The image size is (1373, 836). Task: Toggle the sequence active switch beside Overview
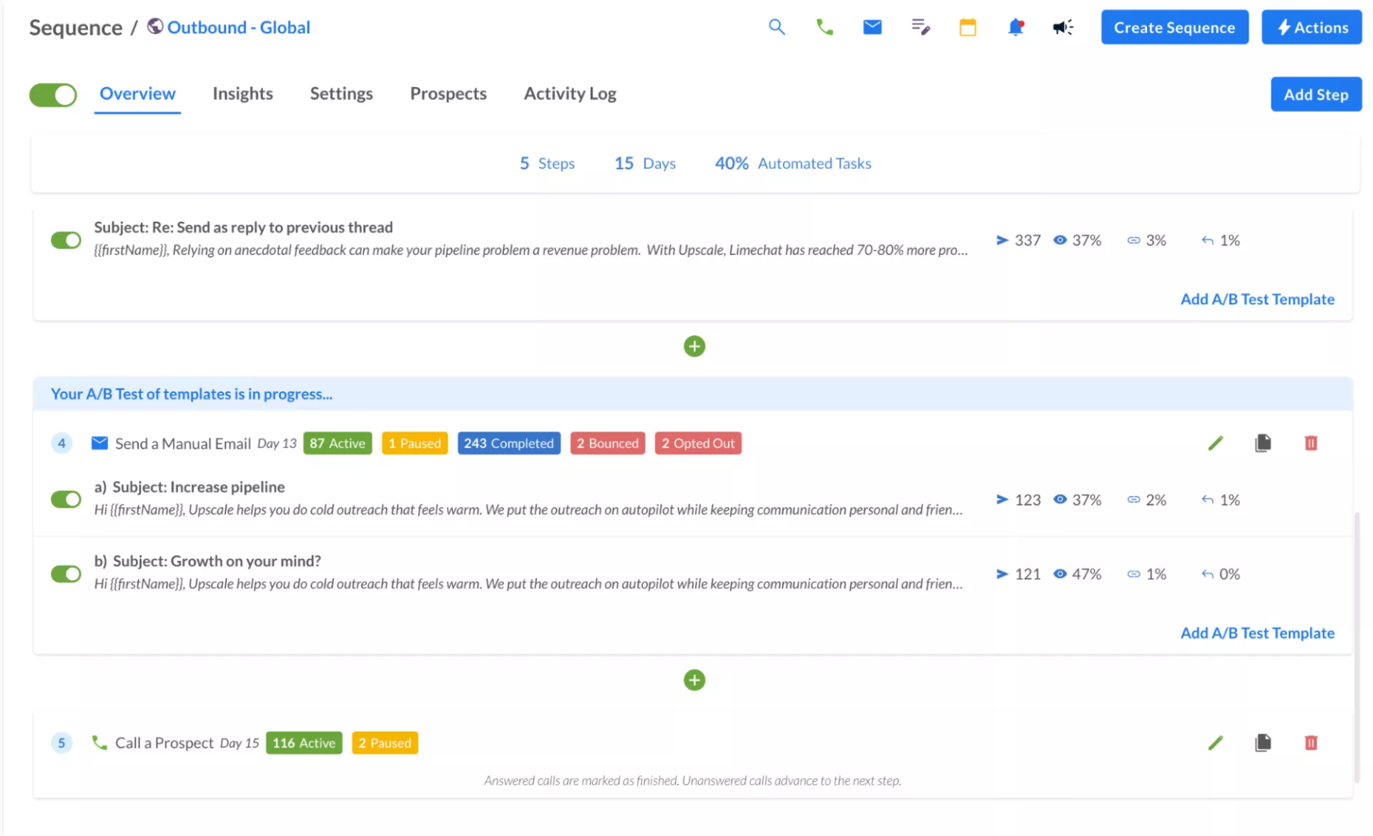tap(53, 94)
